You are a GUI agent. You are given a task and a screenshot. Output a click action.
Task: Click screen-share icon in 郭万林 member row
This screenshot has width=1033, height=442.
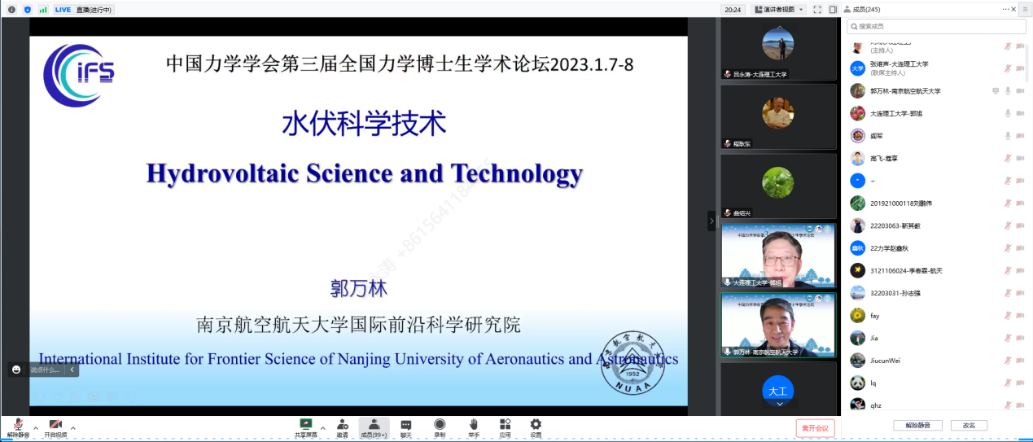[996, 91]
